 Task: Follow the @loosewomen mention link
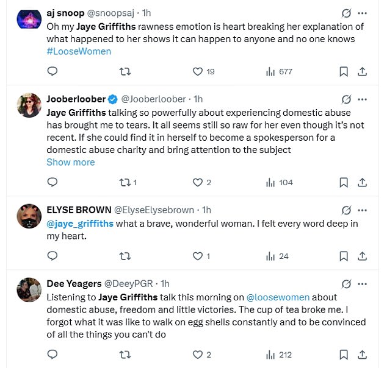(x=277, y=297)
